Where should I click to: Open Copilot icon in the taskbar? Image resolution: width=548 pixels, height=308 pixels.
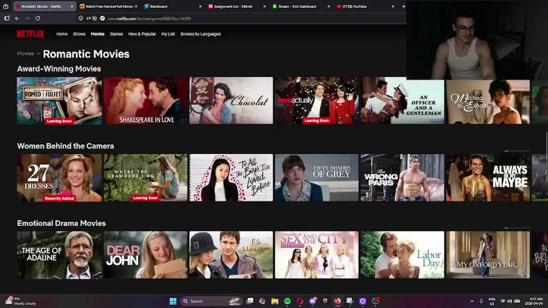click(x=262, y=301)
